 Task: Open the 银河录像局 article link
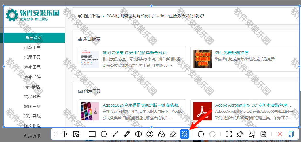click(x=134, y=53)
